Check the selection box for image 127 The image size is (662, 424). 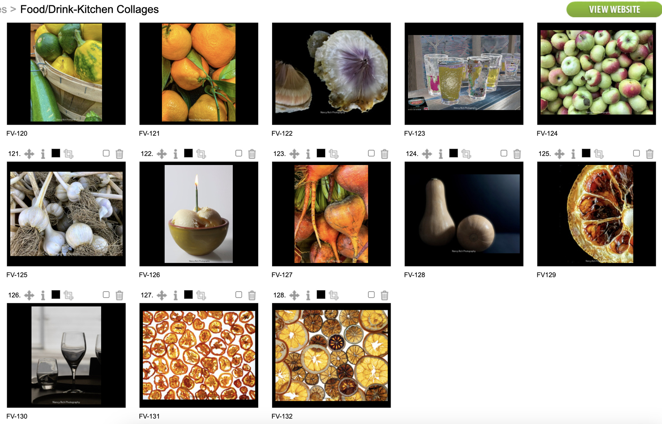pos(239,294)
